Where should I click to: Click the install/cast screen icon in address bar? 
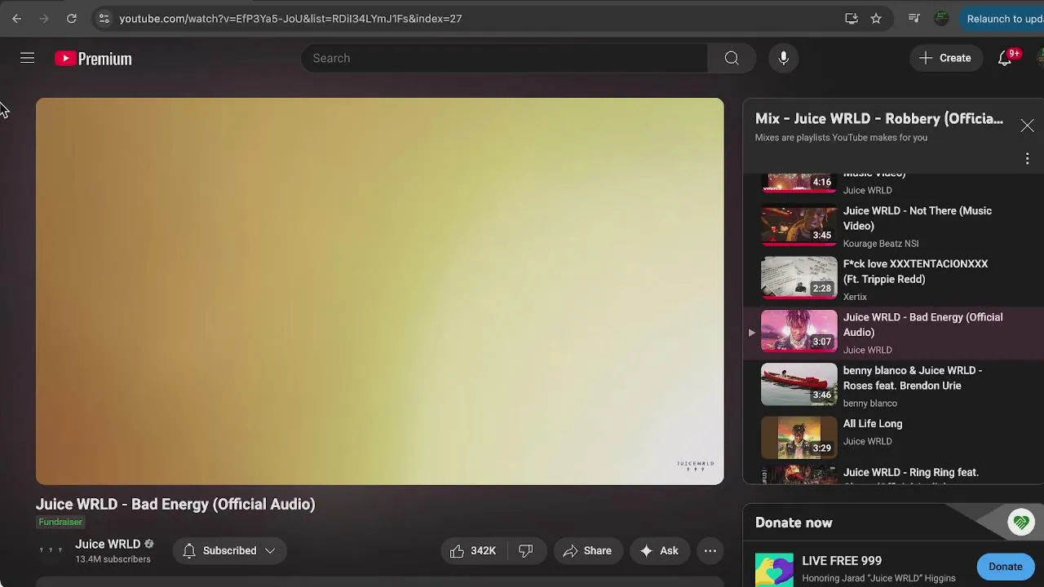[852, 18]
